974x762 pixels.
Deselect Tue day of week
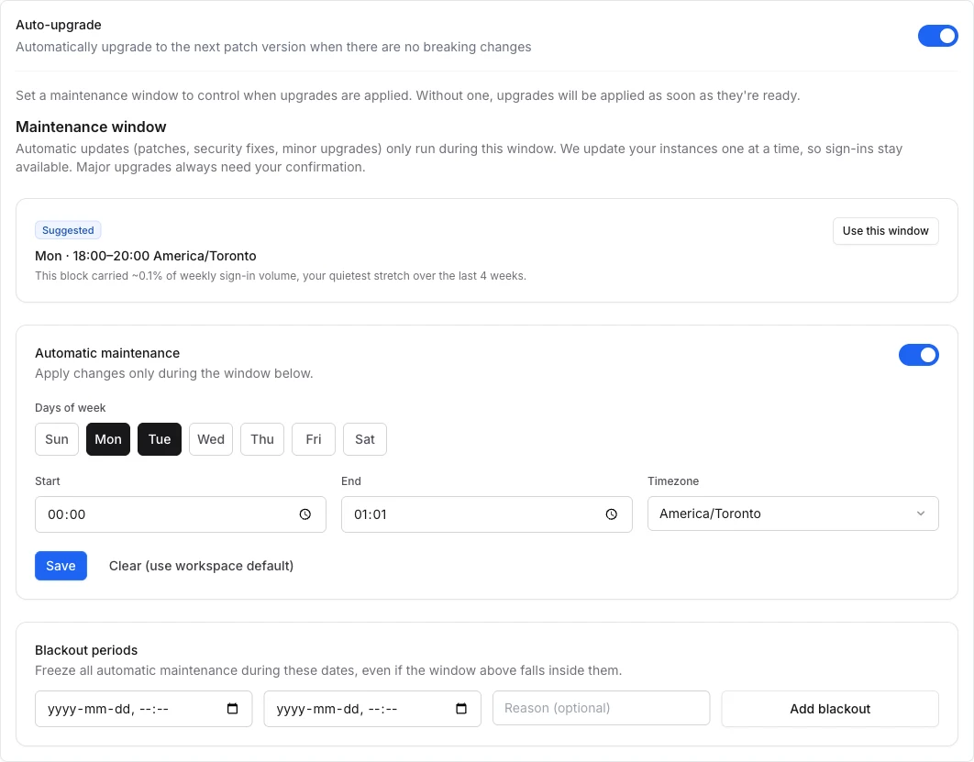click(160, 439)
